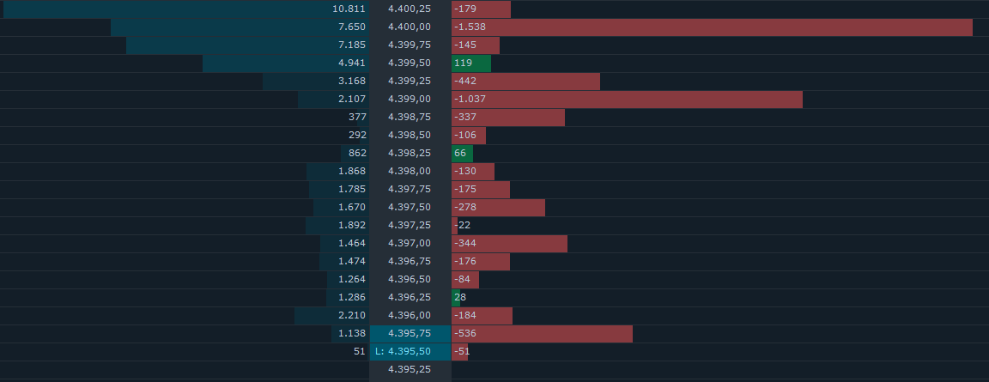Select the green 119 delta bar
The height and width of the screenshot is (382, 989).
[470, 63]
